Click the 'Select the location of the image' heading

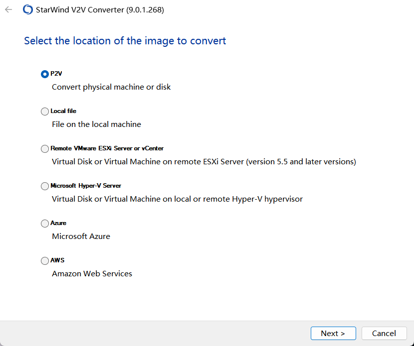[x=125, y=41]
